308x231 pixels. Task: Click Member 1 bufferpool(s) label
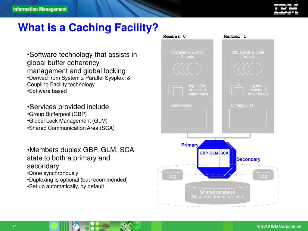(242, 105)
